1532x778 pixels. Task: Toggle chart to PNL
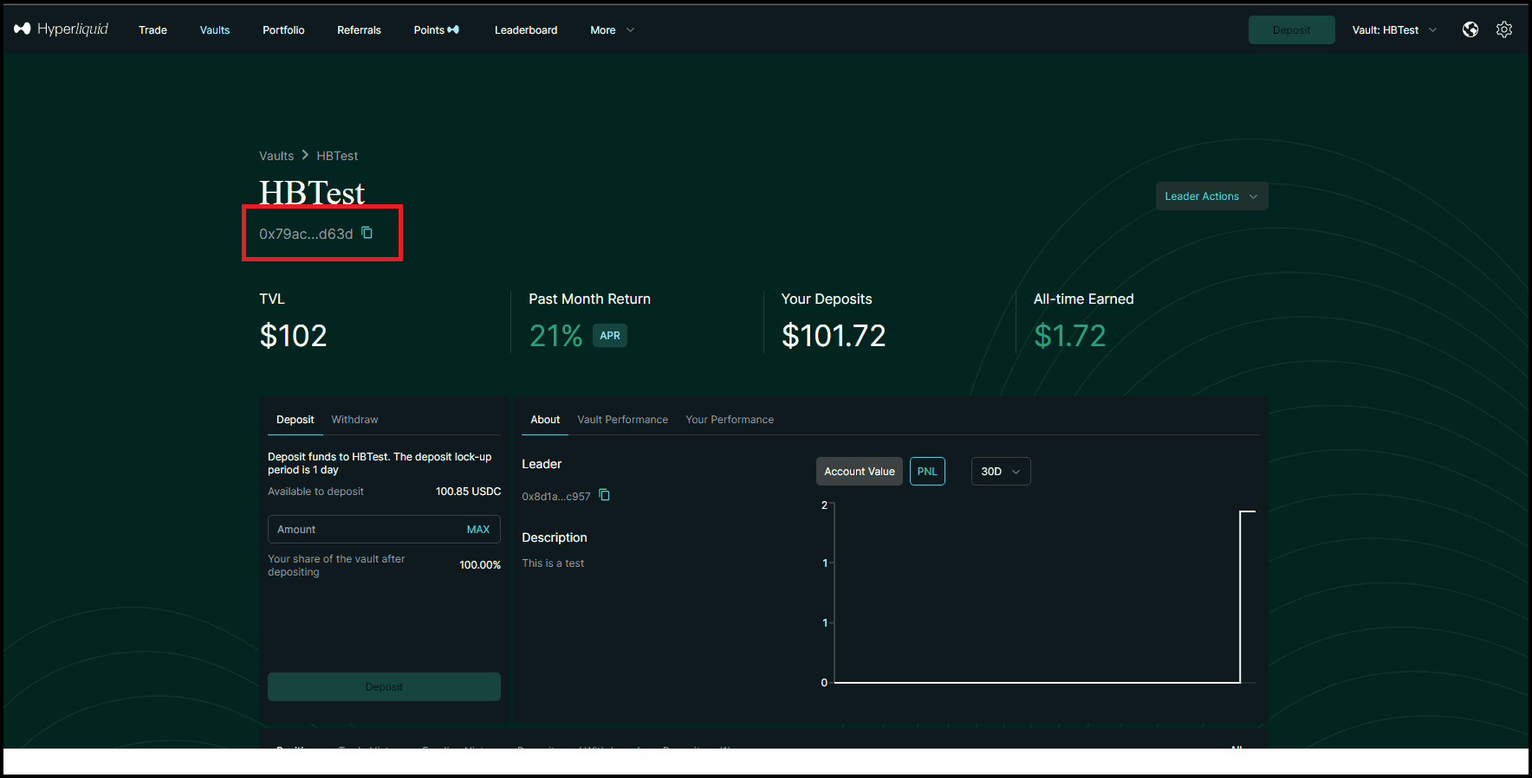click(927, 472)
